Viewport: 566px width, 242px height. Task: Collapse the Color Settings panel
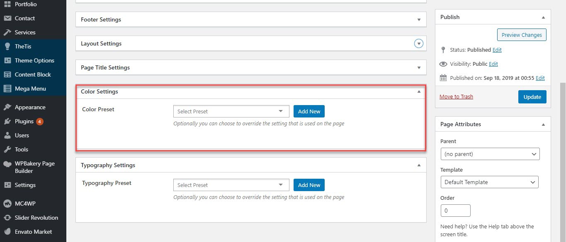pos(419,91)
